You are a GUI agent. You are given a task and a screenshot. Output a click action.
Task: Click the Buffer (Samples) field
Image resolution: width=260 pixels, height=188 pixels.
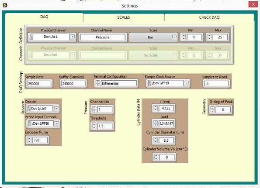(73, 84)
